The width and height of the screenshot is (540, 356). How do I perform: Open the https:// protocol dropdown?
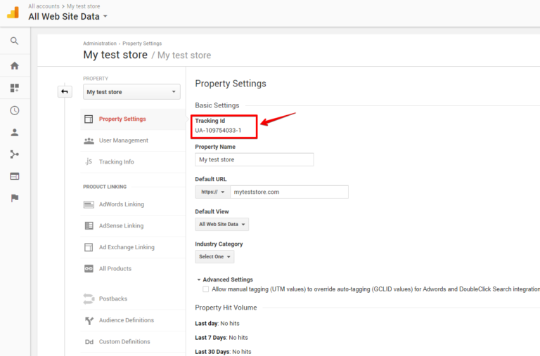(212, 192)
